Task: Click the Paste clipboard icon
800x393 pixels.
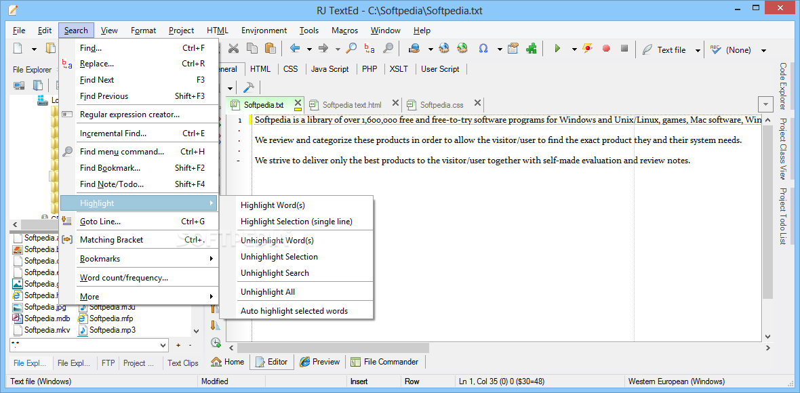Action: point(271,48)
